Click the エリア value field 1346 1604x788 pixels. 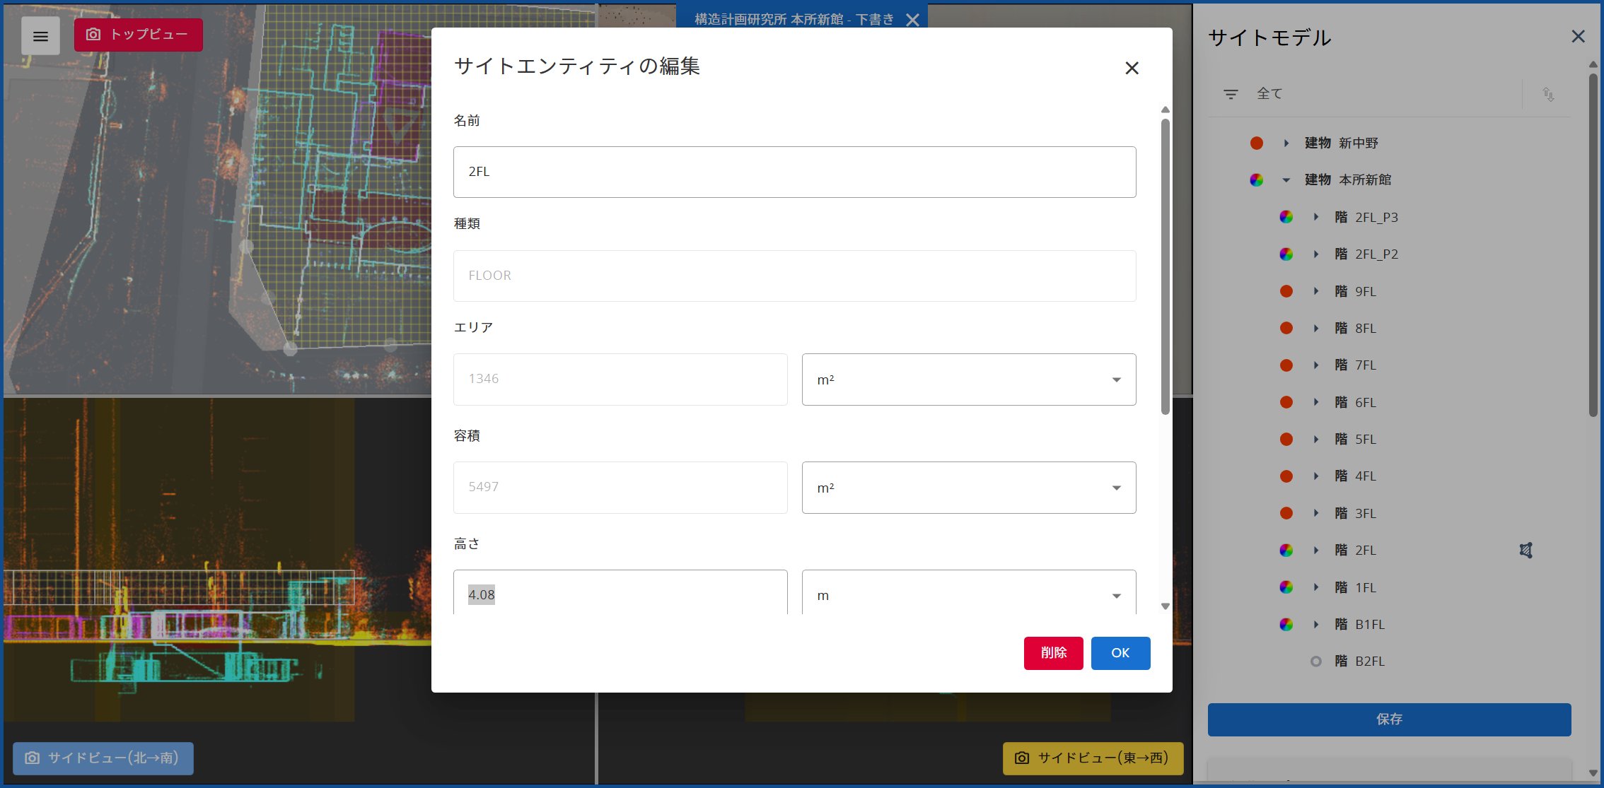click(x=620, y=380)
